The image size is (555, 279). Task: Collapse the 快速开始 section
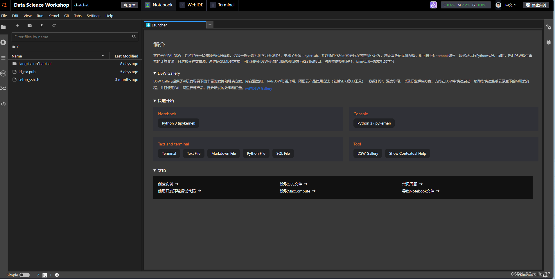point(155,101)
